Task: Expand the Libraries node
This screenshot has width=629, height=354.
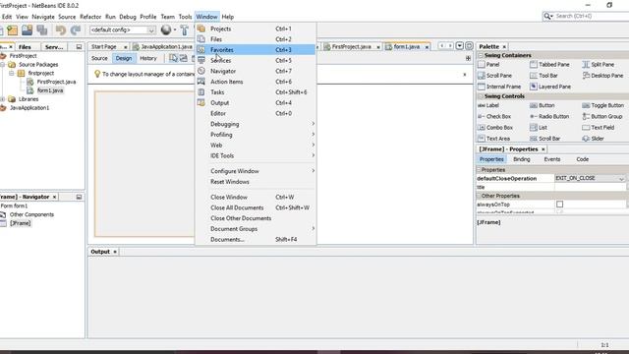Action: coord(3,99)
